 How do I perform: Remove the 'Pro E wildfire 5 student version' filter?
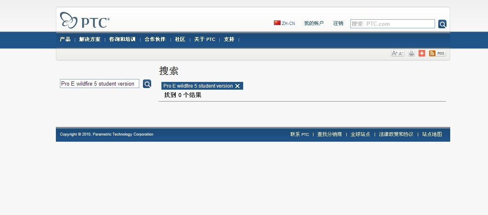[x=237, y=86]
